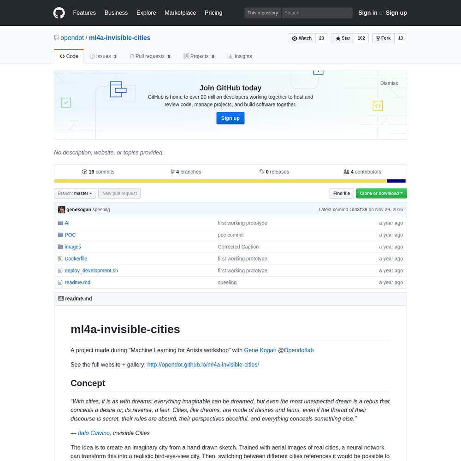View the 0 releases link
Screen dimensions: 461x461
[x=274, y=172]
